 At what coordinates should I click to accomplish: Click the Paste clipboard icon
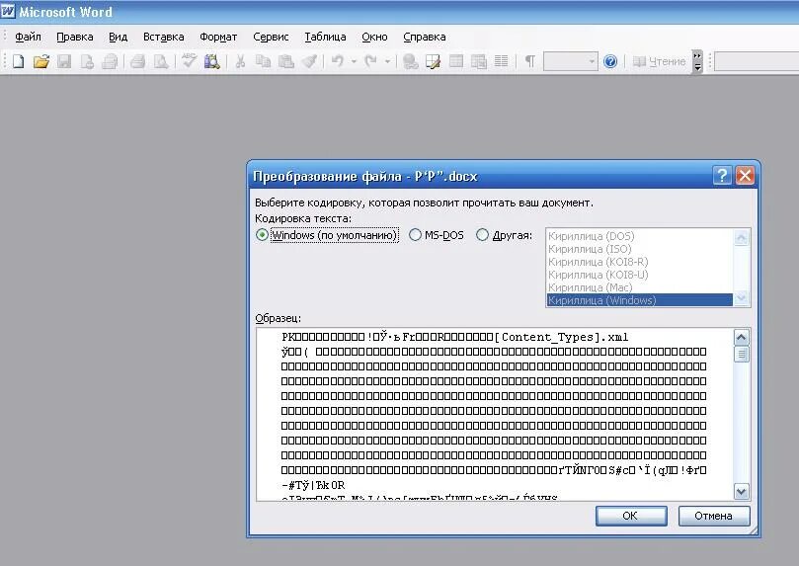(286, 61)
